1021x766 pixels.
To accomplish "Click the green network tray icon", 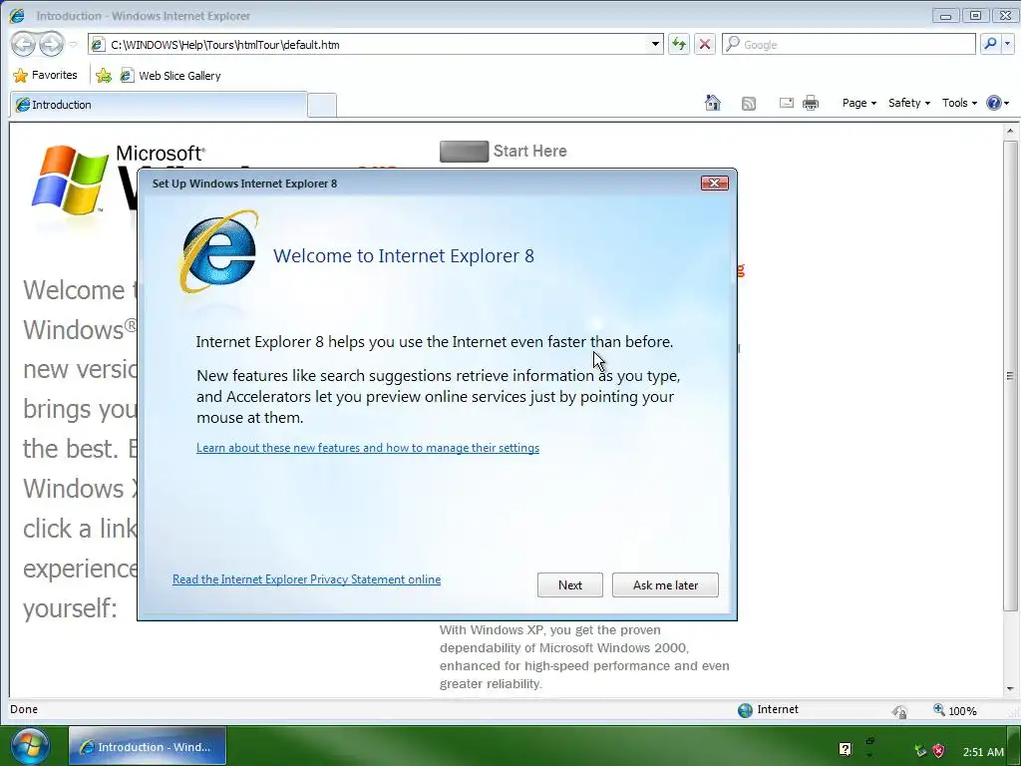I will (920, 751).
